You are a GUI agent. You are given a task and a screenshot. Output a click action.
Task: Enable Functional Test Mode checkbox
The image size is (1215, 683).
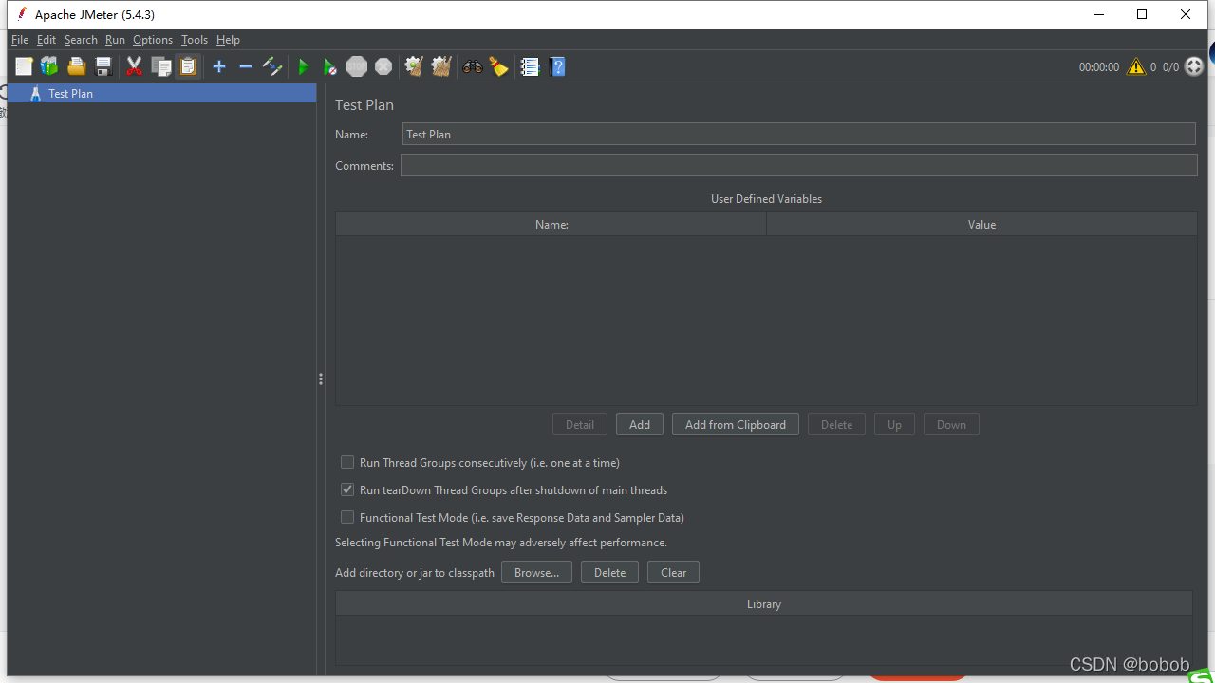pos(347,518)
